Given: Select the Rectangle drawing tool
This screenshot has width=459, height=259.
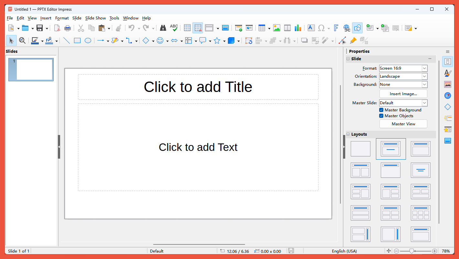Looking at the screenshot, I should [x=77, y=40].
